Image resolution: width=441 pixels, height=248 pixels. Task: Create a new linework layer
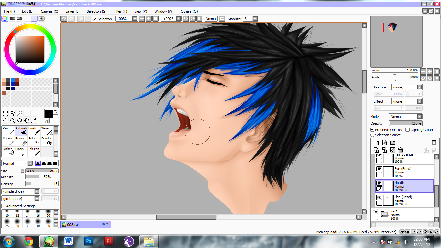click(385, 143)
